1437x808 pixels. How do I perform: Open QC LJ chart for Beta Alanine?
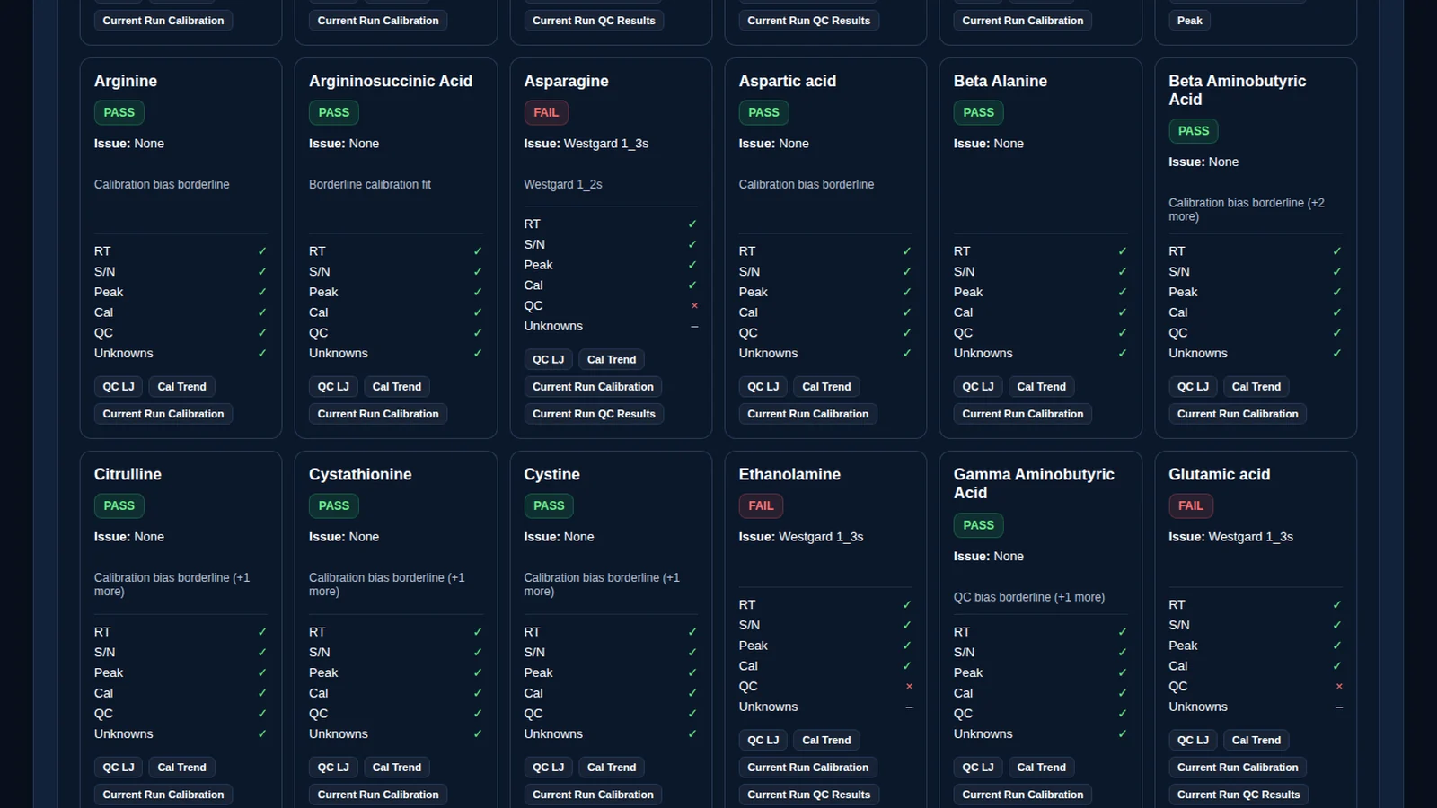(x=978, y=387)
